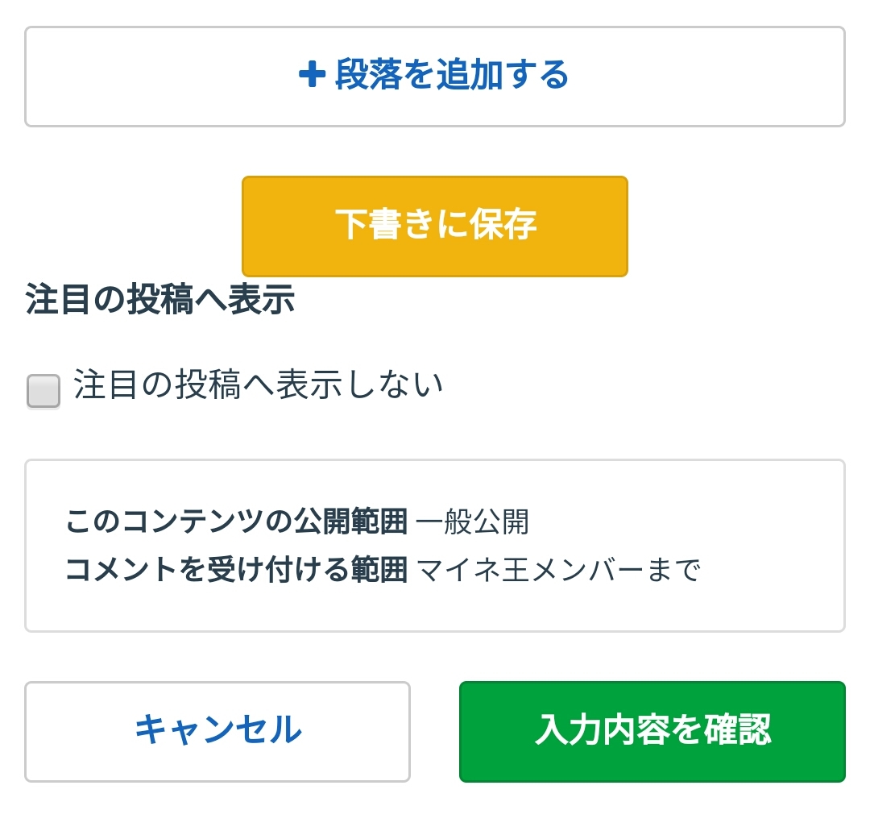Save the post with 下書きに保存

pyautogui.click(x=435, y=226)
